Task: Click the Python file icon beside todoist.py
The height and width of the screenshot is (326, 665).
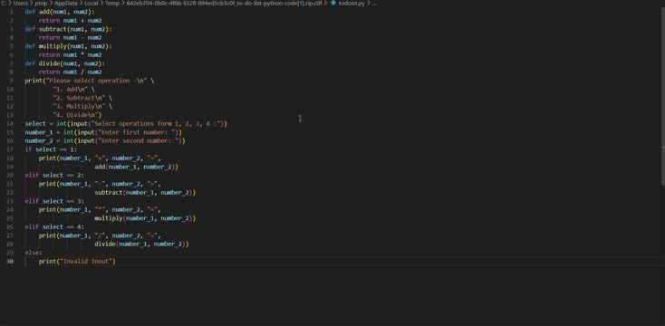Action: [x=333, y=3]
